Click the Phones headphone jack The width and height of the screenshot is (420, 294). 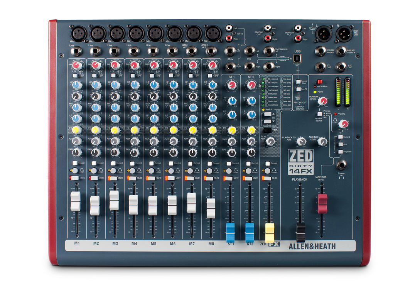click(341, 165)
